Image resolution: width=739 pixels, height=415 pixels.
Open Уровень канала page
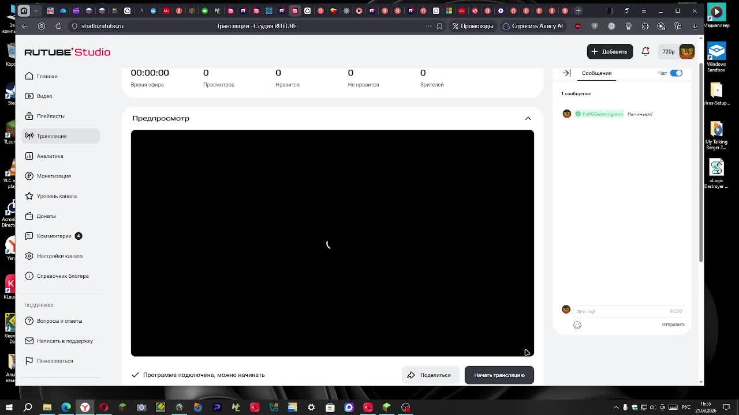(x=61, y=196)
